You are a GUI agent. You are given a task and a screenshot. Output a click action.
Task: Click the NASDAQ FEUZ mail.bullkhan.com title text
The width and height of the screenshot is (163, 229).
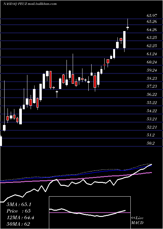click(x=30, y=4)
